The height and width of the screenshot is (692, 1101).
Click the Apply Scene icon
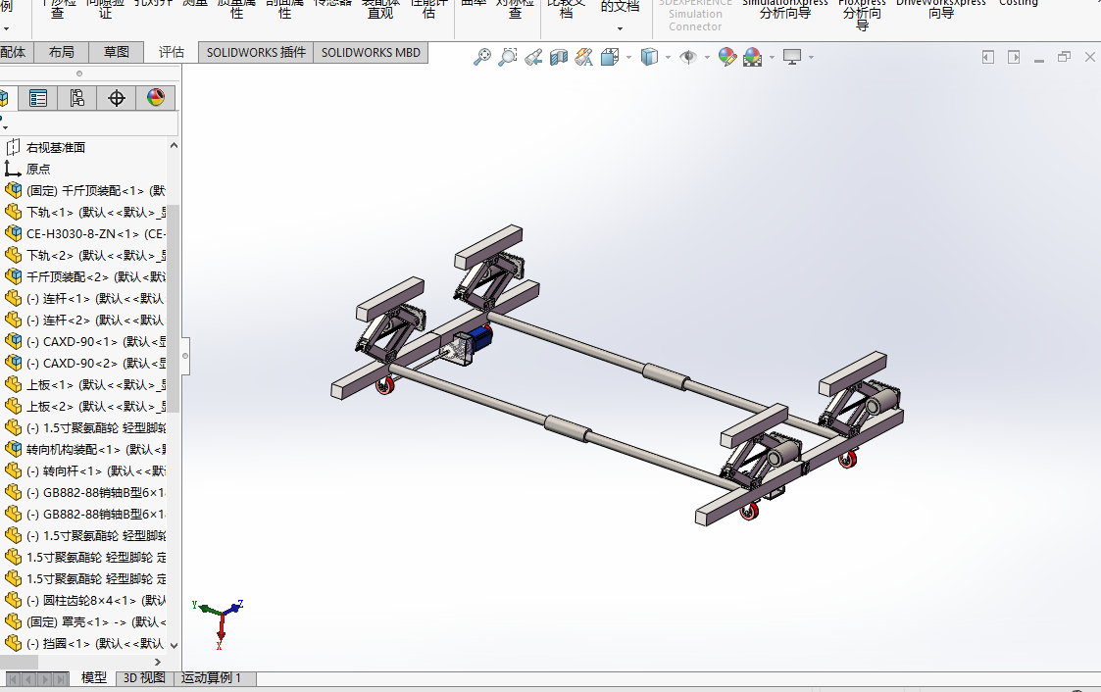coord(753,57)
